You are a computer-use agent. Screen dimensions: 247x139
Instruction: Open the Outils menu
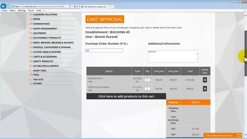(x=39, y=10)
